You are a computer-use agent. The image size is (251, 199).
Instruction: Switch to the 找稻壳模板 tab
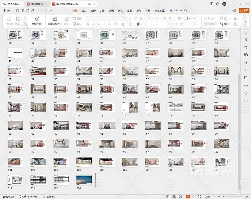click(x=37, y=4)
